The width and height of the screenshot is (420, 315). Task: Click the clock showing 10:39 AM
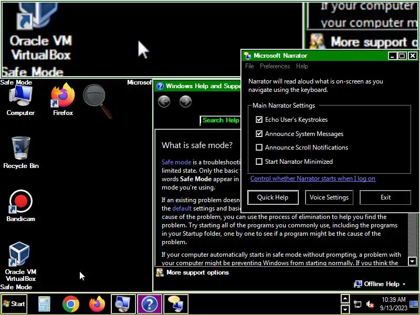point(393,303)
